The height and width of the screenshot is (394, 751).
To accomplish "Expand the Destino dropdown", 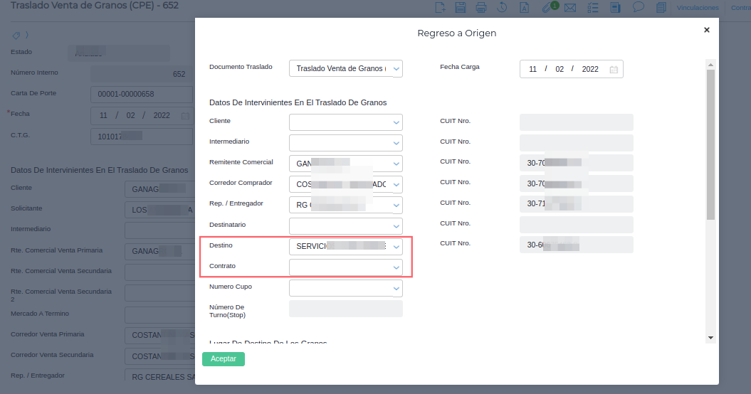I will tap(396, 247).
